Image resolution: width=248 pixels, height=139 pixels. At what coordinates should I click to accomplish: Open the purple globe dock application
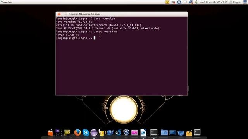coord(94,132)
